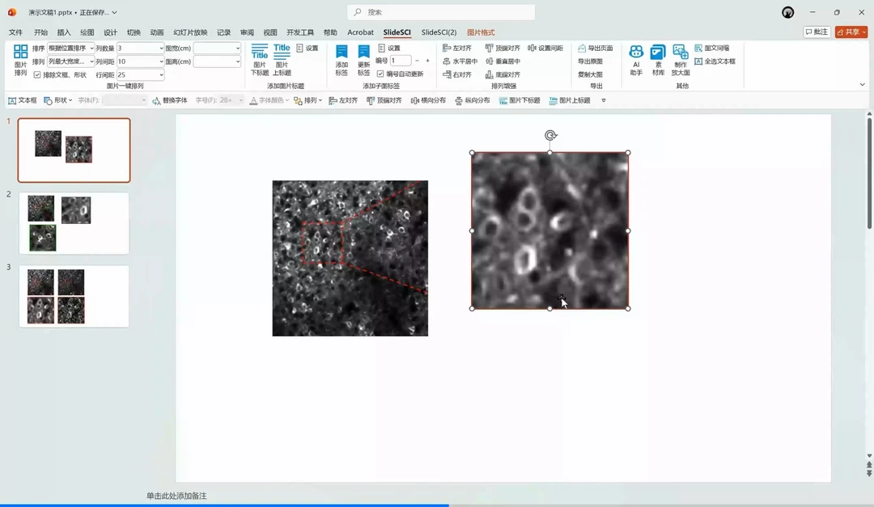Add title above image with 图片上标题 ribbon button
The image size is (874, 507).
coord(282,60)
